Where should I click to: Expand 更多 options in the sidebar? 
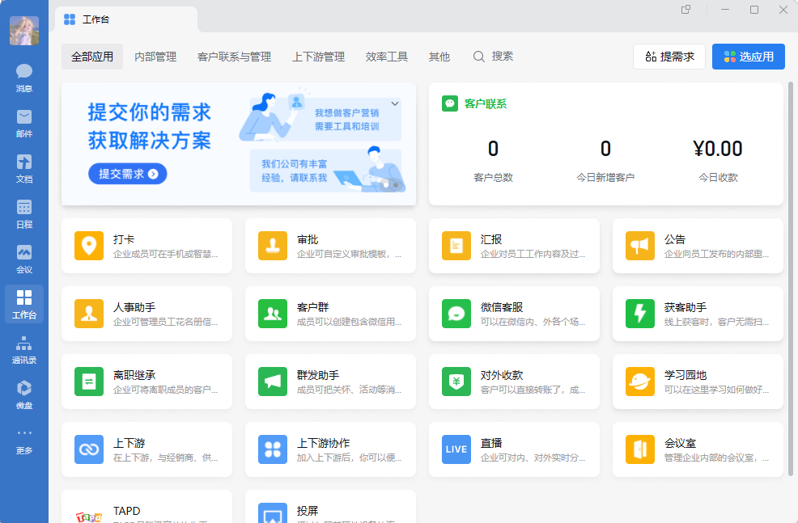tap(23, 439)
